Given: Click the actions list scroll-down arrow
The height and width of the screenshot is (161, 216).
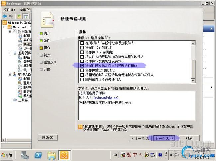Looking at the screenshot, I should (x=193, y=81).
